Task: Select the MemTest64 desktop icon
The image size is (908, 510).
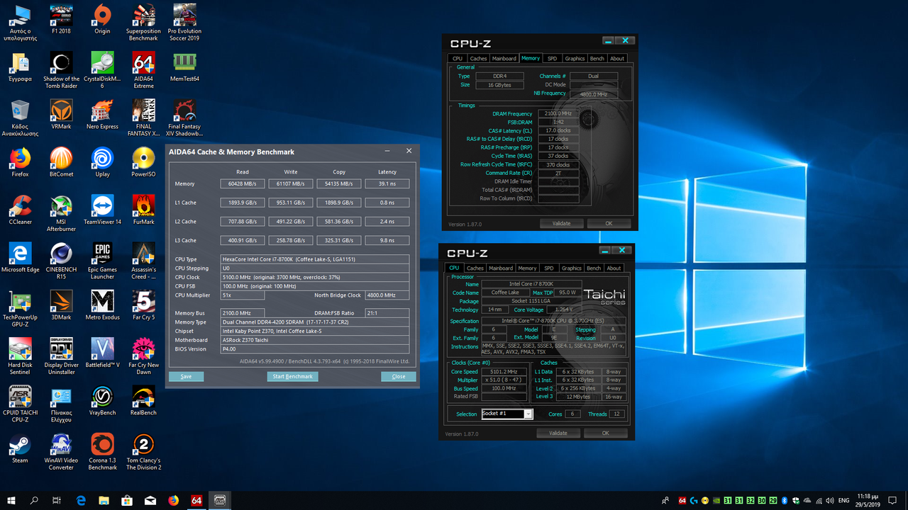Action: coord(184,67)
